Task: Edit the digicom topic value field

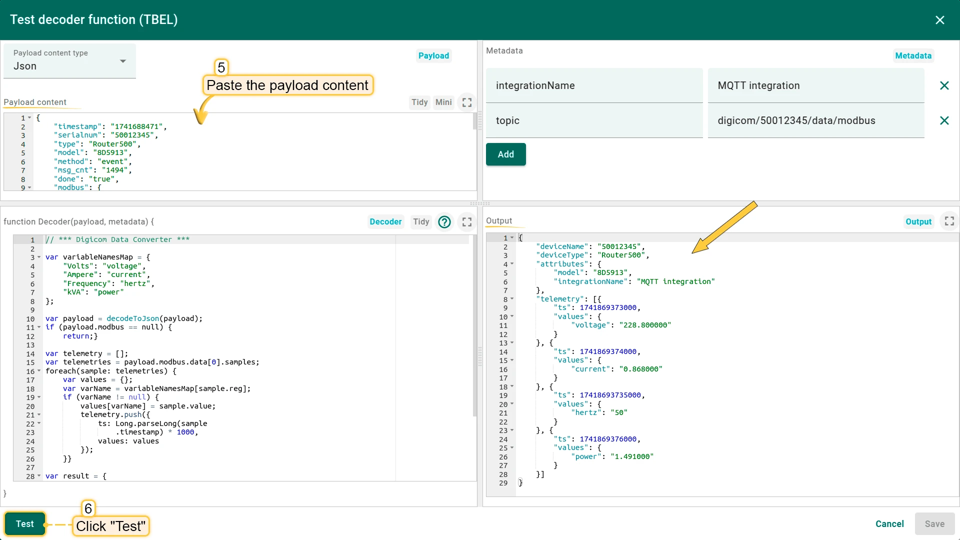Action: (x=816, y=120)
